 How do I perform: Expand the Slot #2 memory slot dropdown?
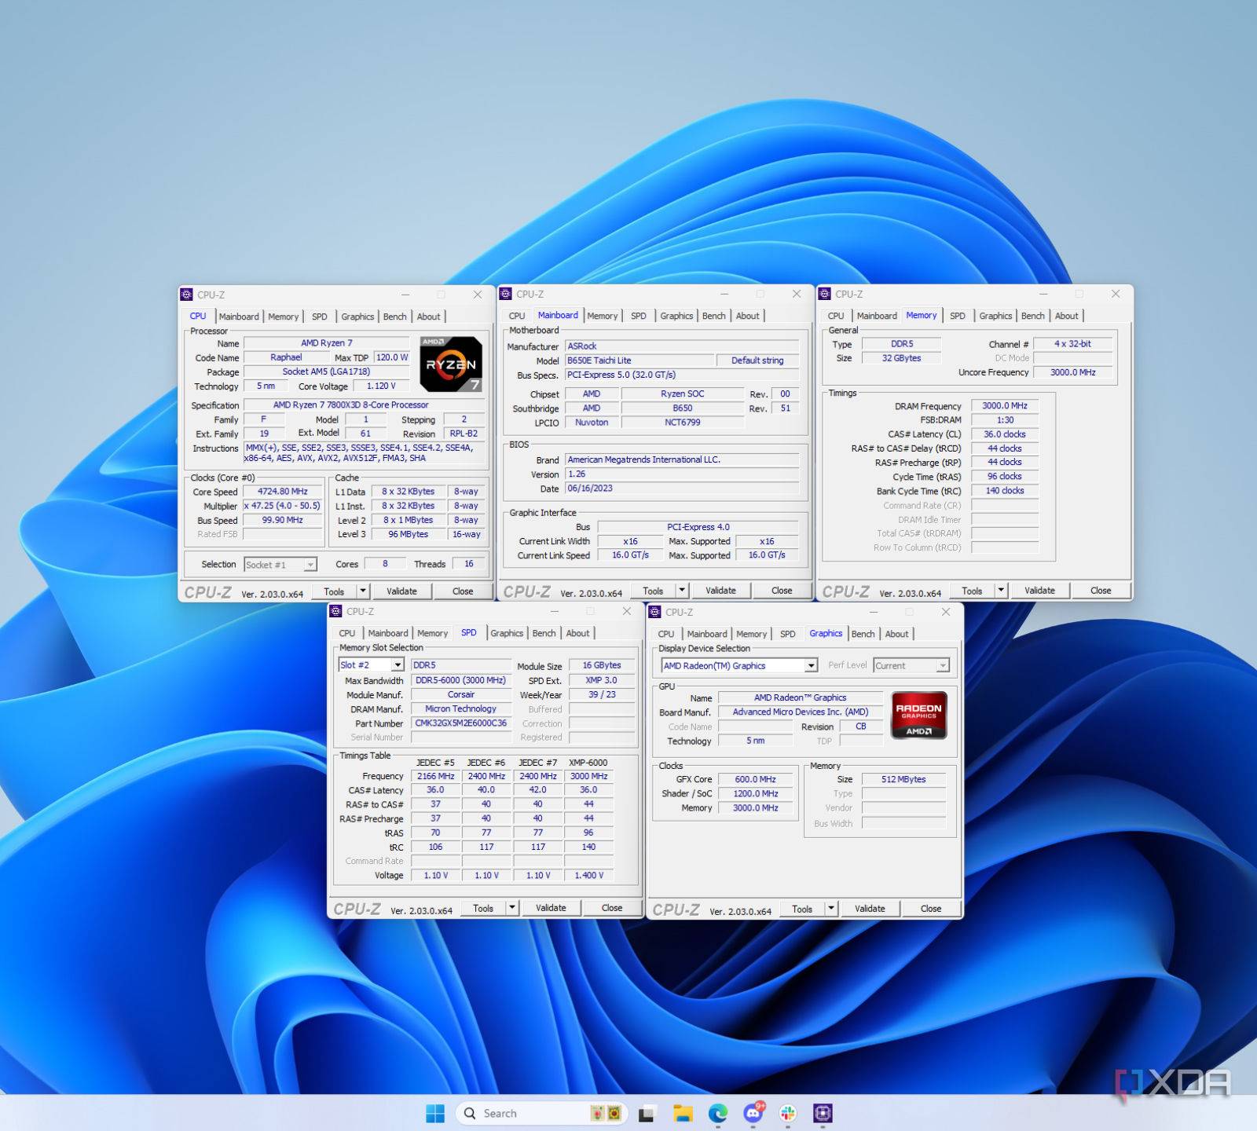398,665
